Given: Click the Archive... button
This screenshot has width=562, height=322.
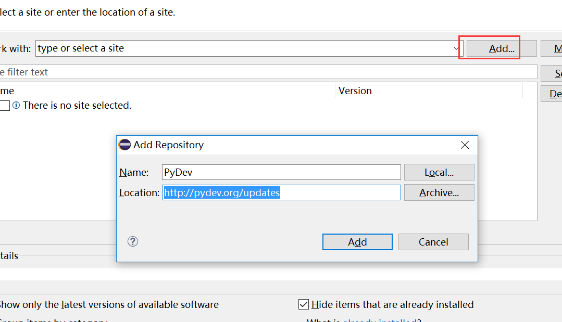Looking at the screenshot, I should pos(439,192).
